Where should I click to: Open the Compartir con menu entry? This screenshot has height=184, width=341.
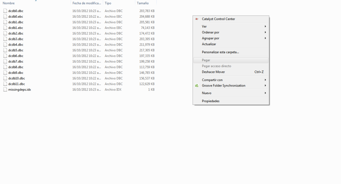[x=231, y=80]
